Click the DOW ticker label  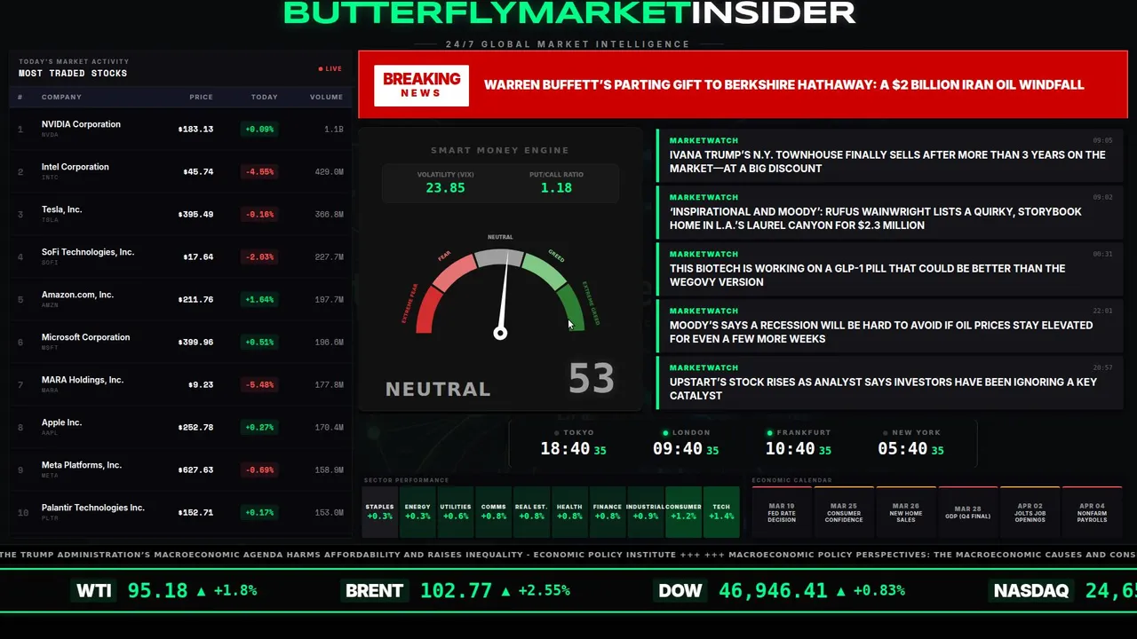(x=680, y=591)
